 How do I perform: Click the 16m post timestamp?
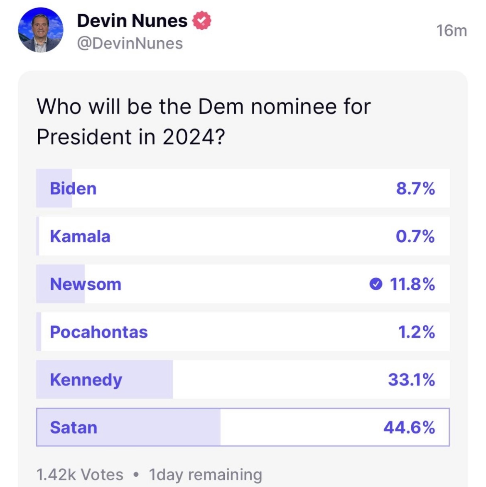pyautogui.click(x=451, y=31)
